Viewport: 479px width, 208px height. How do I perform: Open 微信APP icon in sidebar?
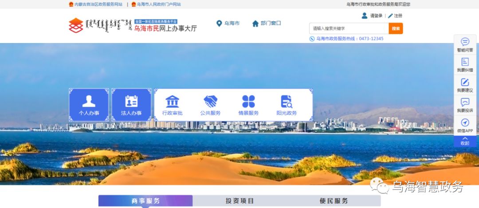[465, 122]
